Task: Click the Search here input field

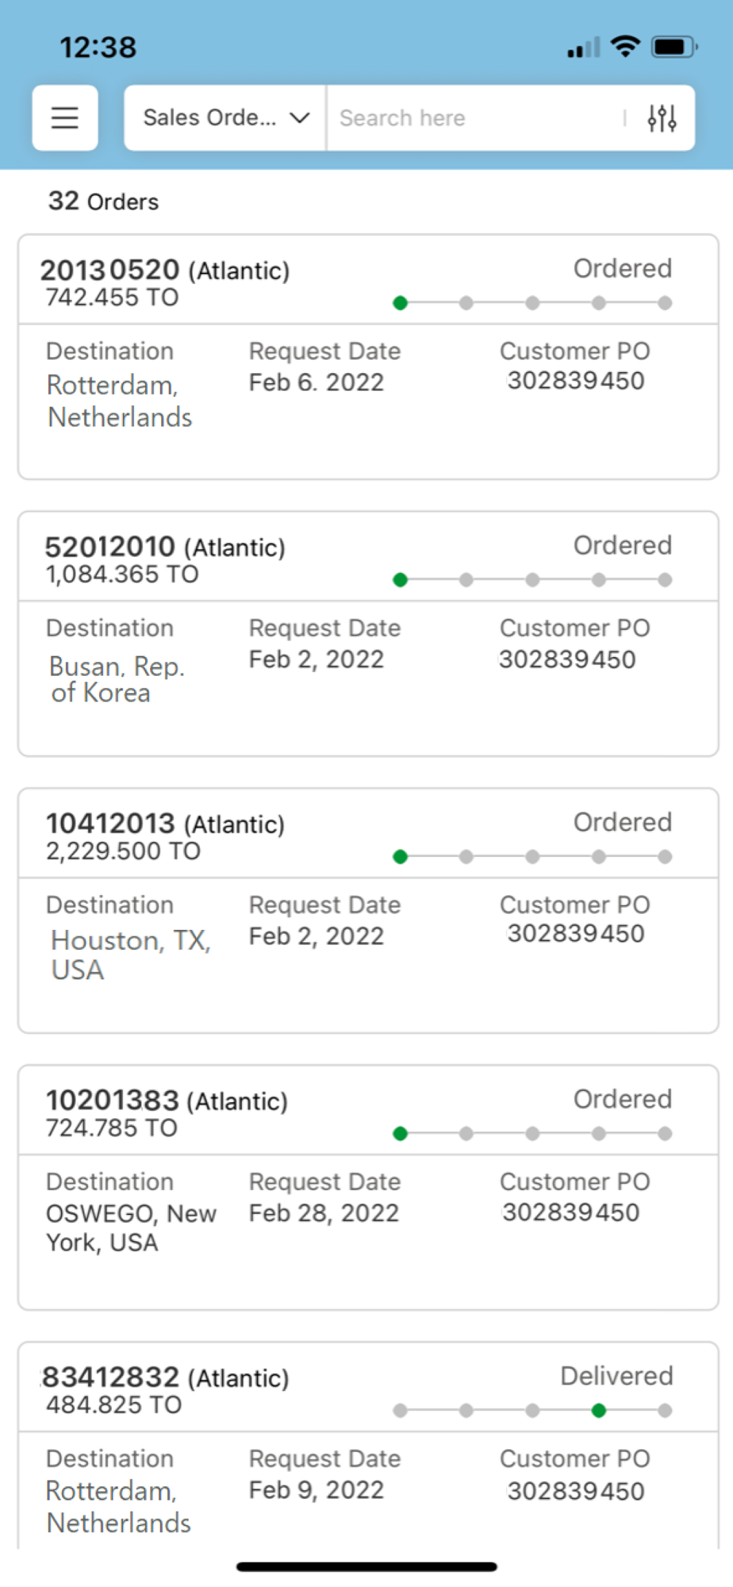Action: [x=476, y=117]
